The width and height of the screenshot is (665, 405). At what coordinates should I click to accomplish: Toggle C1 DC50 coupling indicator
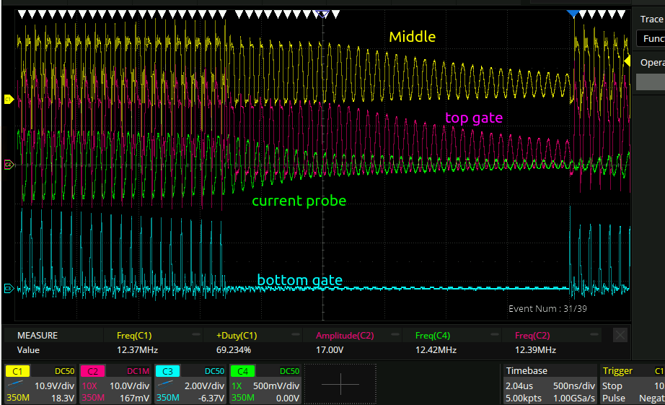(x=64, y=370)
